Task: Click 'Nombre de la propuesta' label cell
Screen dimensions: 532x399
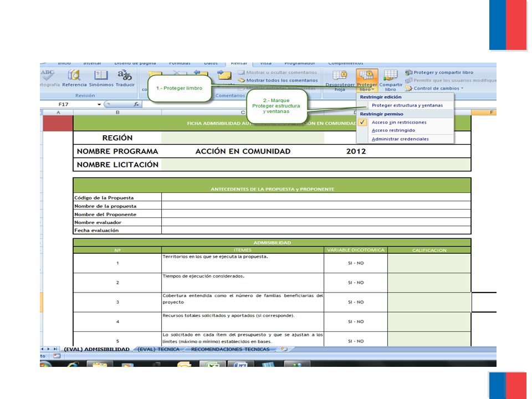Action: tap(117, 206)
